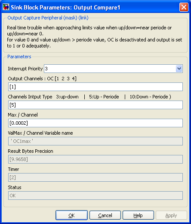Focus the Channels Input Type field

pyautogui.click(x=95, y=105)
